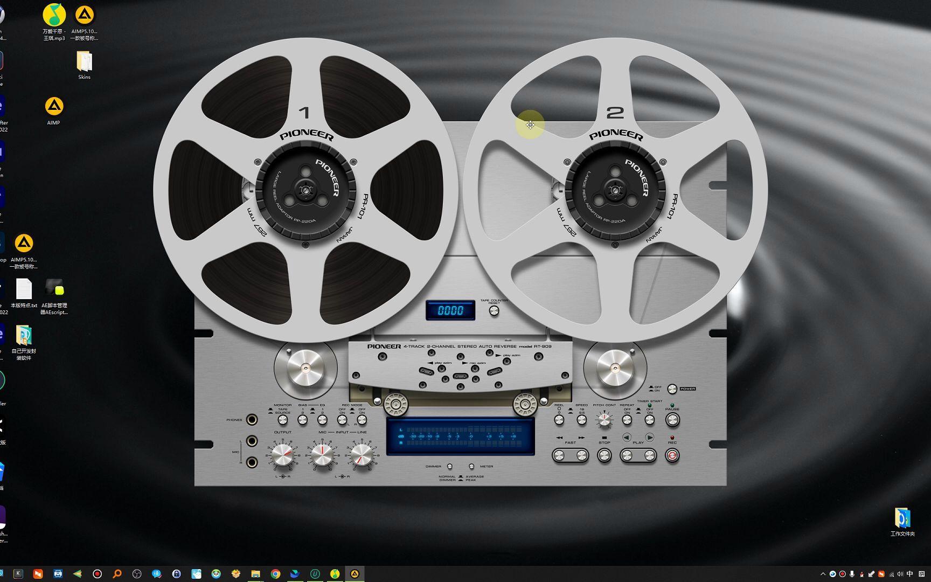The image size is (931, 582).
Task: Toggle the MONITOR tape/source button
Action: click(282, 420)
